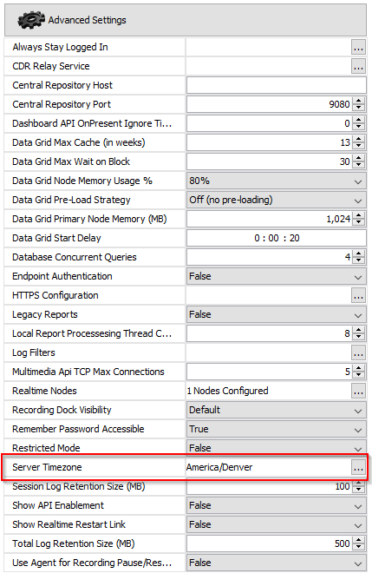The height and width of the screenshot is (573, 372).
Task: Increase Database Concurrent Queries value
Action: tap(359, 254)
